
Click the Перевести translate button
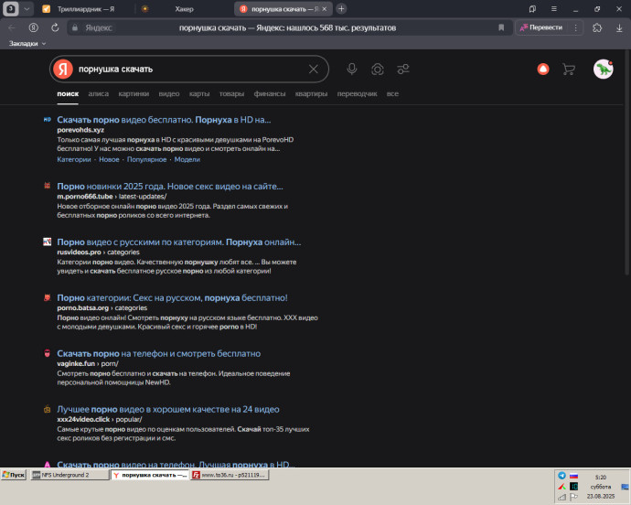pyautogui.click(x=541, y=27)
